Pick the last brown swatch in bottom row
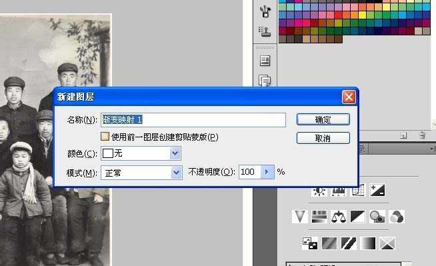Screen dimensions: 436x266 338,39
